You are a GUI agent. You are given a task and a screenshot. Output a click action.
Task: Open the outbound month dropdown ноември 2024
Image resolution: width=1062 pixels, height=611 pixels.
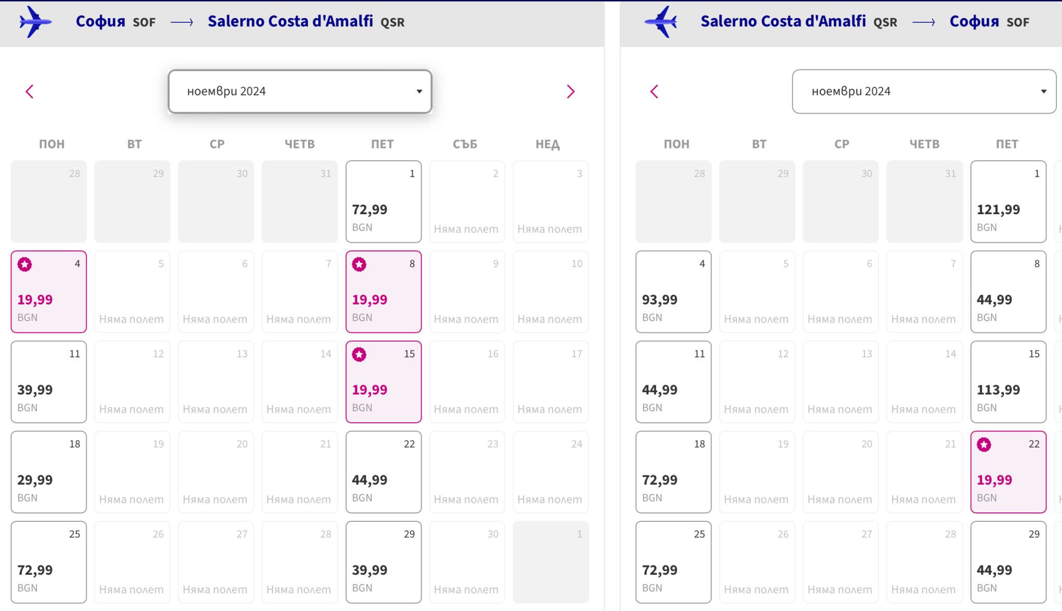click(300, 91)
